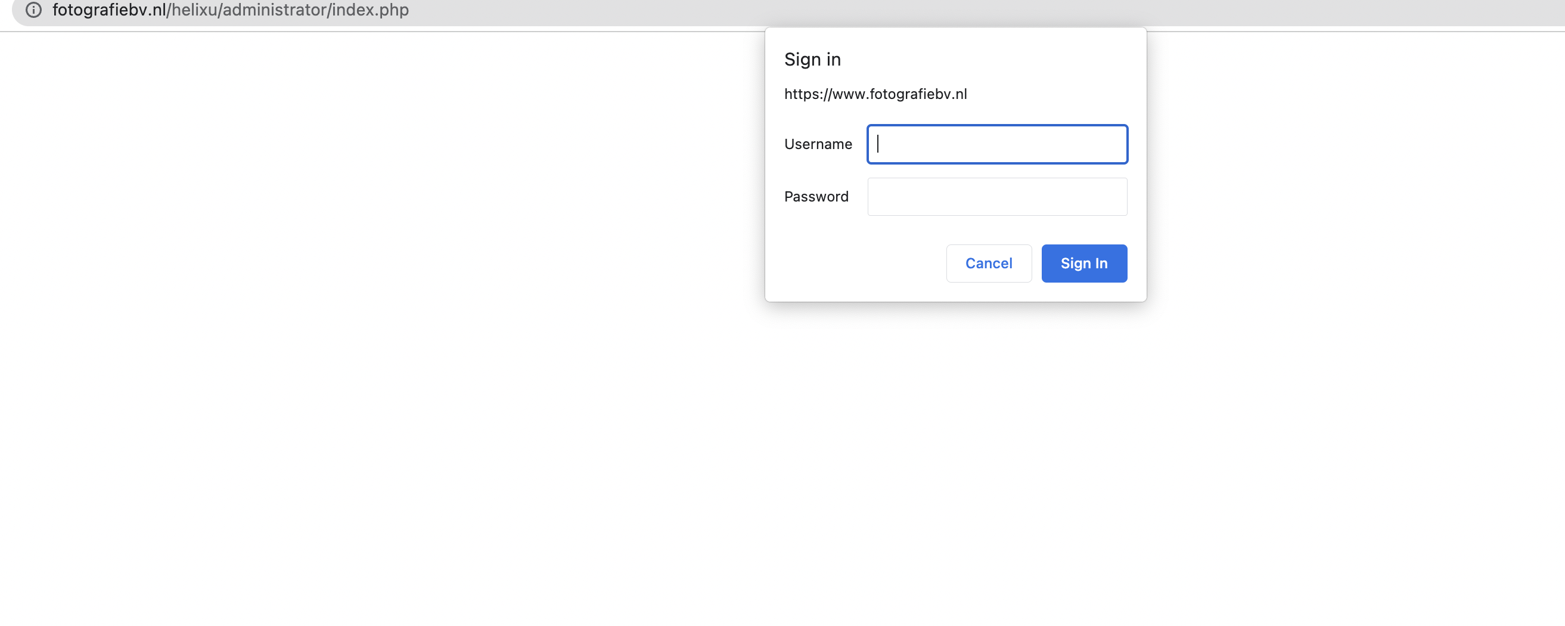Click the Password label text
Image resolution: width=1565 pixels, height=626 pixels.
click(x=816, y=196)
